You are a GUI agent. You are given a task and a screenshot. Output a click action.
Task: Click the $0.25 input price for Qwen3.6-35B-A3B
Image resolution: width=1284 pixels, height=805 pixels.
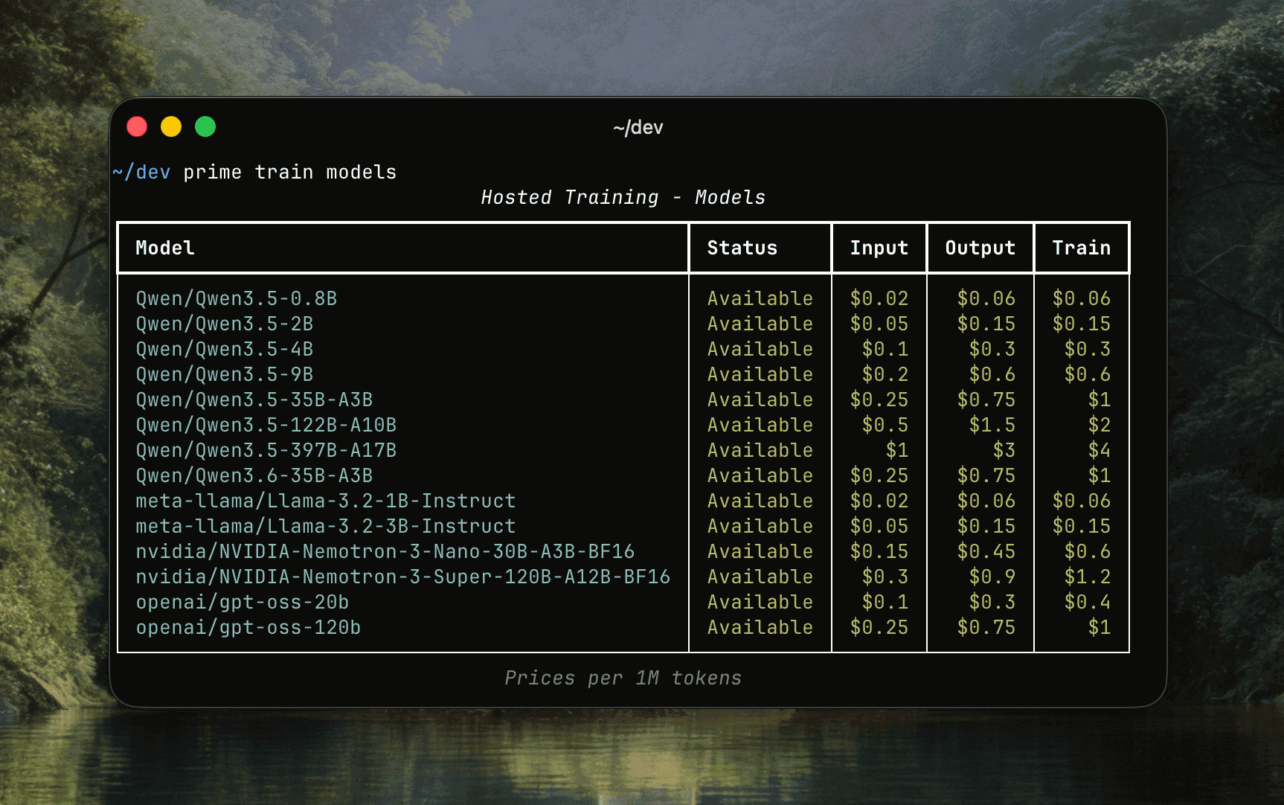[x=879, y=476]
